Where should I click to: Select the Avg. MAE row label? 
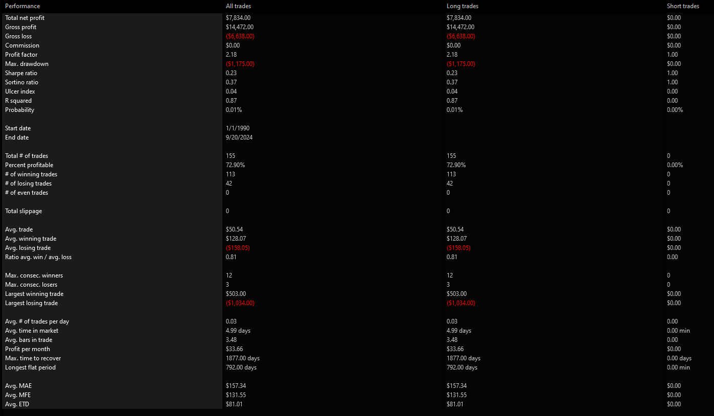coord(18,386)
